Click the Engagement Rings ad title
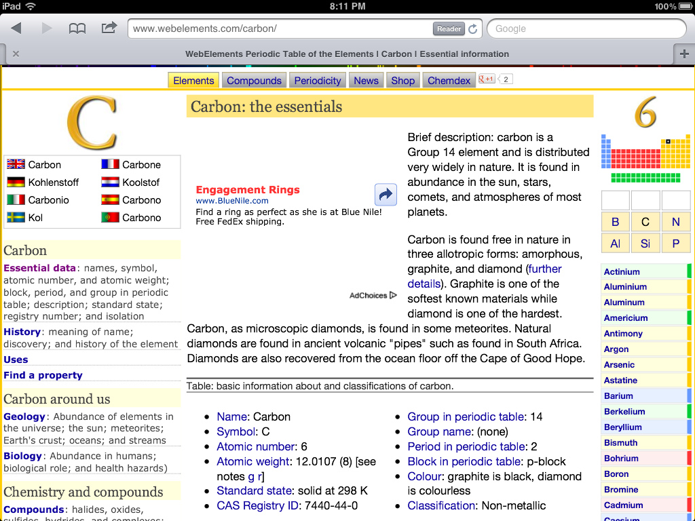695x521 pixels. pos(248,190)
